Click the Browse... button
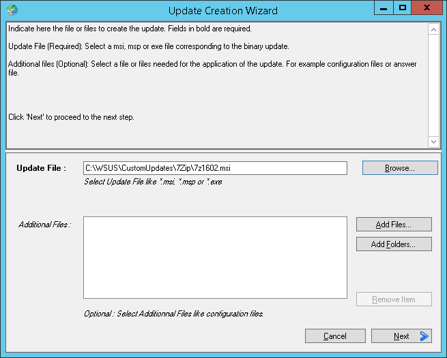The height and width of the screenshot is (358, 447). click(400, 167)
